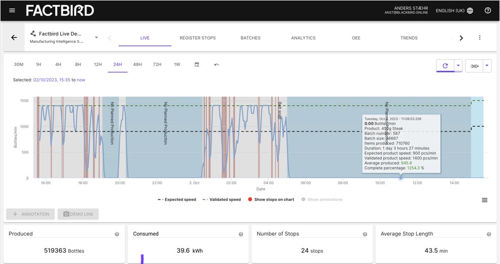Open the help question mark icon
This screenshot has height=264, width=500.
[488, 10]
